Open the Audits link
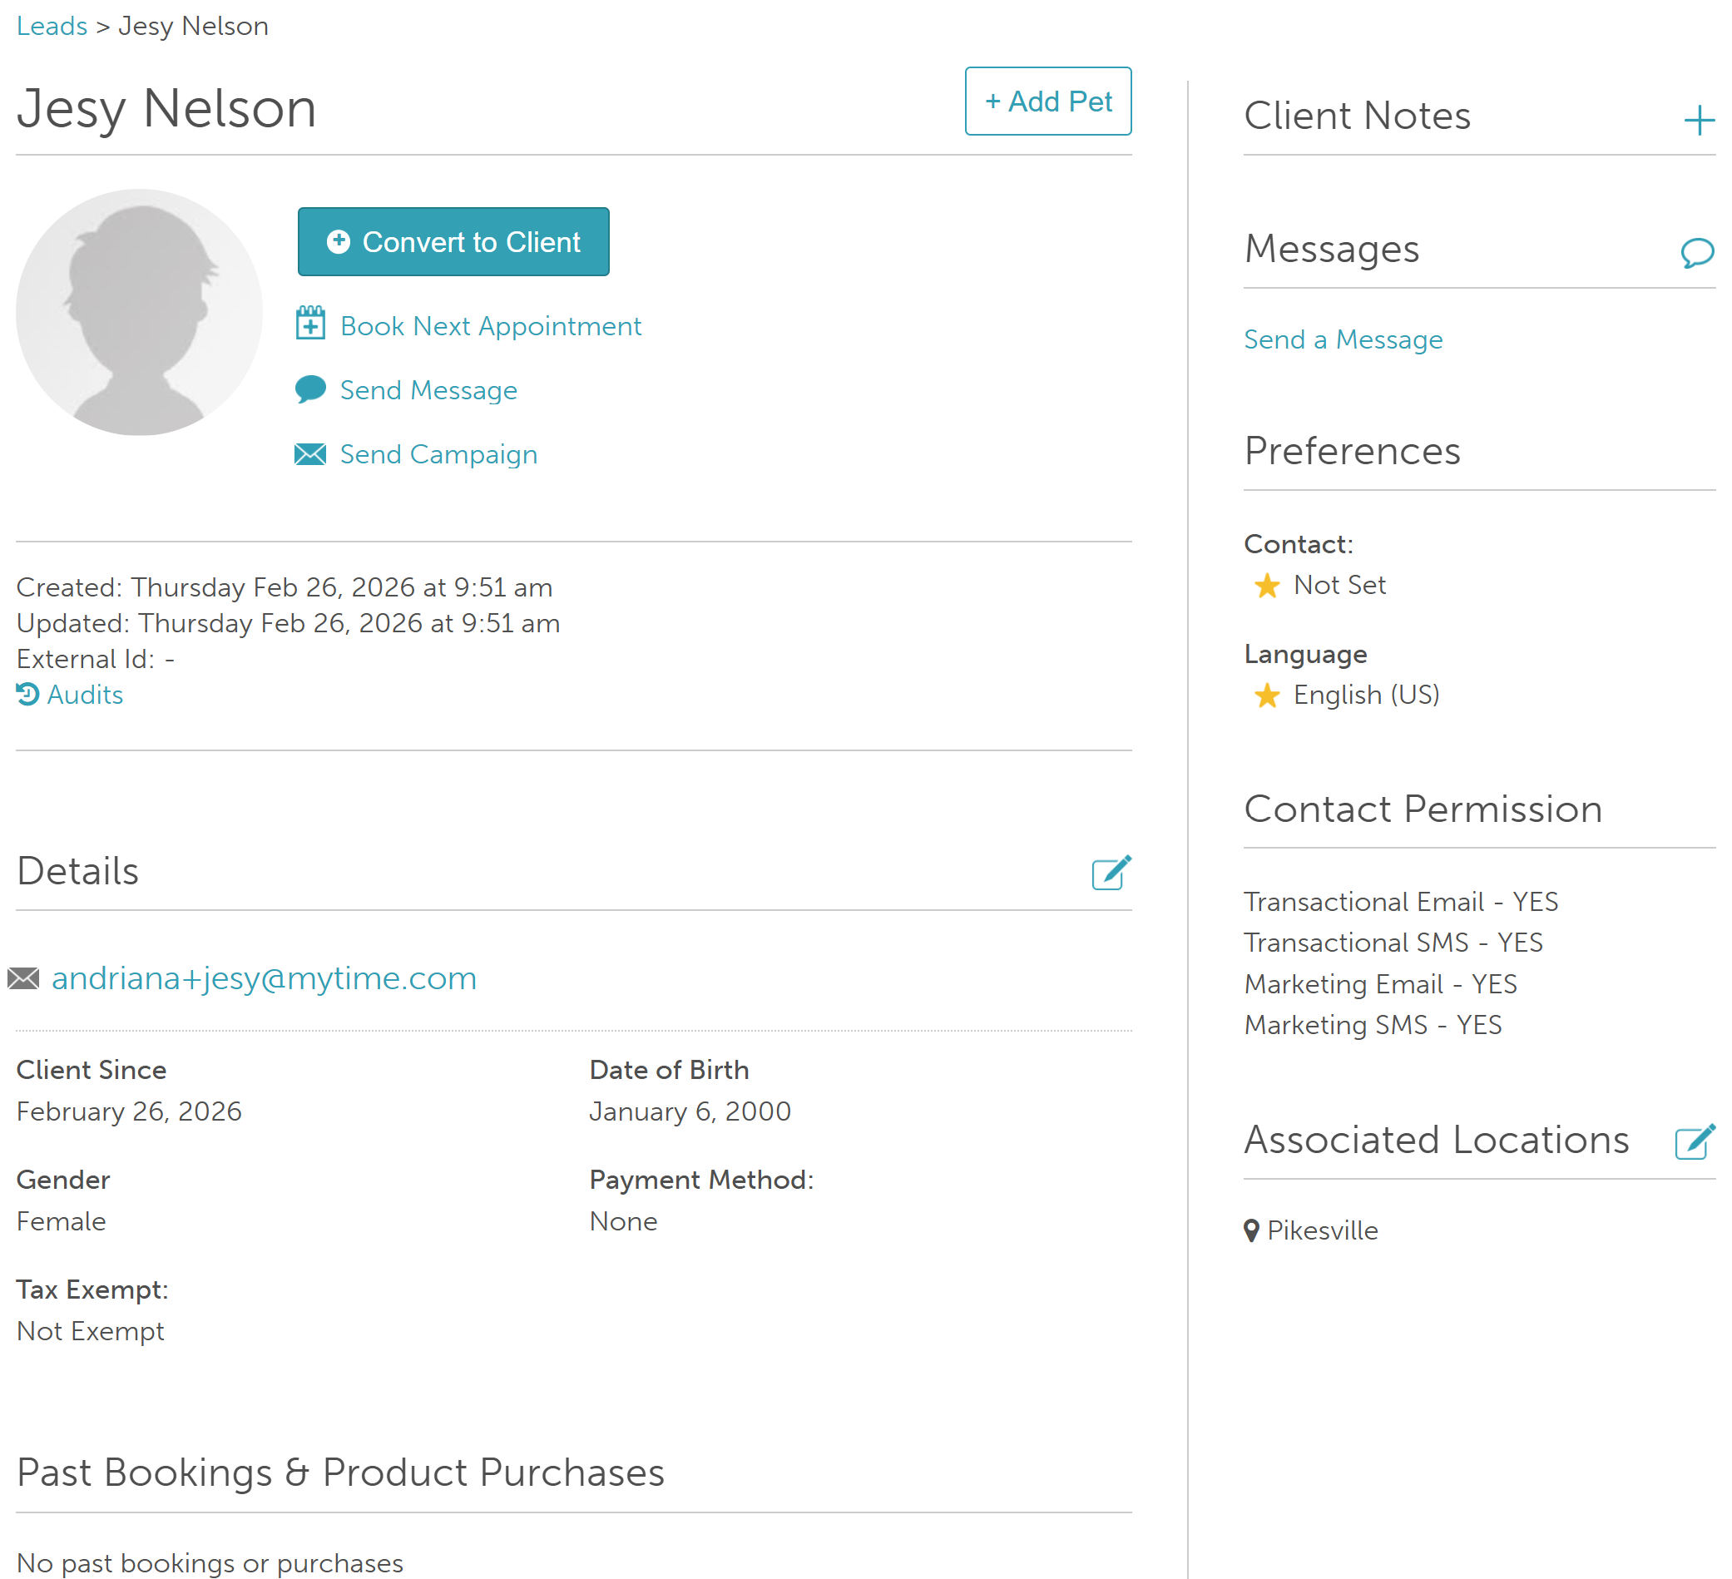The height and width of the screenshot is (1579, 1732). pos(84,694)
